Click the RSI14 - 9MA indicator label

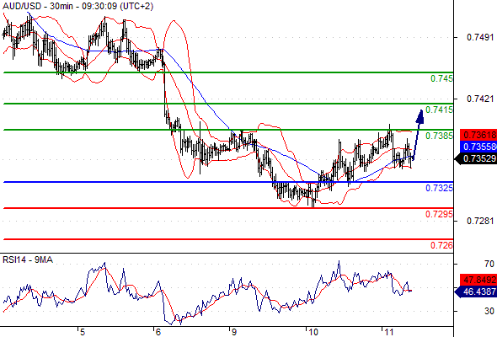click(x=28, y=260)
